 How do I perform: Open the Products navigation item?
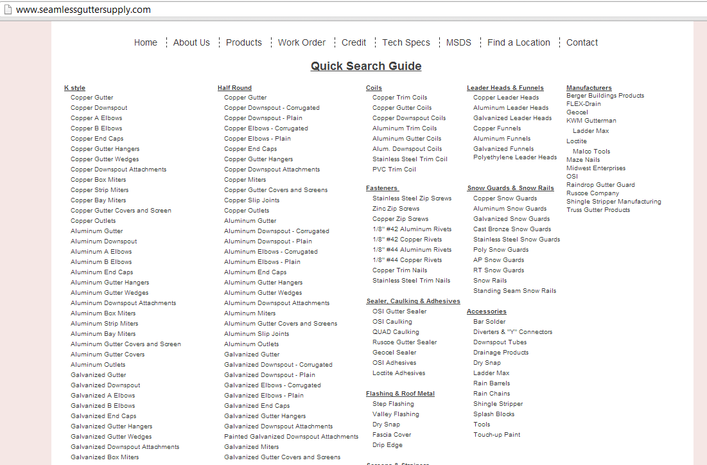click(244, 42)
